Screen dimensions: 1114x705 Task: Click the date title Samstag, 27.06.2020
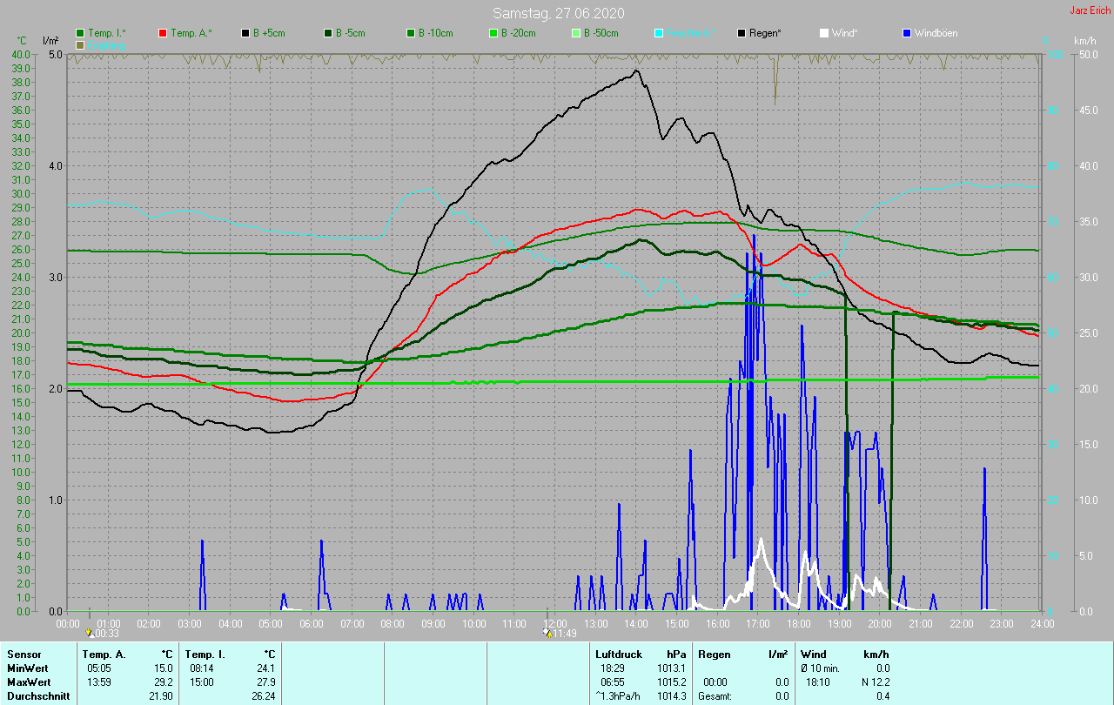[558, 13]
